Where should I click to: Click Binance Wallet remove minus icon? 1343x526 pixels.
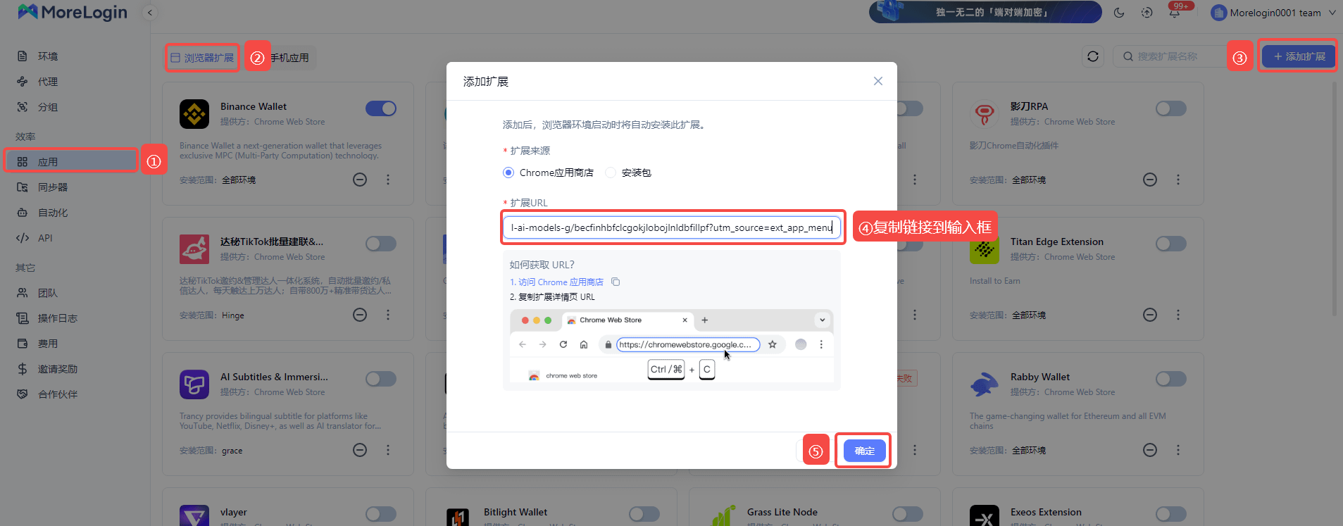[x=360, y=180]
